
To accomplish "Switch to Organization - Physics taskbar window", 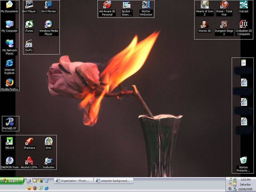I will (74, 181).
